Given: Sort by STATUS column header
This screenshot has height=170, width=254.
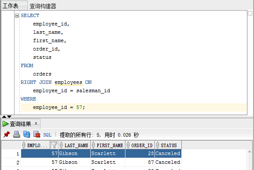Looking at the screenshot, I should click(x=168, y=145).
